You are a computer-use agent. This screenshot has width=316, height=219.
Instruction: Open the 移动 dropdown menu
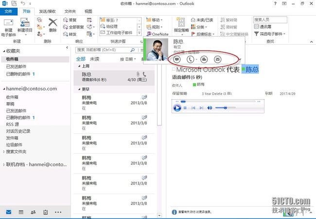click(155, 20)
